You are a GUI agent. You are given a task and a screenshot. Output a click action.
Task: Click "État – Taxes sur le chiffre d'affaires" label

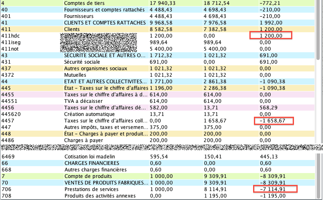pyautogui.click(x=106, y=88)
